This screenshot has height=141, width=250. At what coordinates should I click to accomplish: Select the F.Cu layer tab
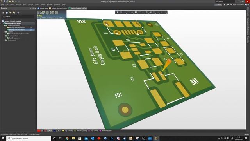pos(48,131)
